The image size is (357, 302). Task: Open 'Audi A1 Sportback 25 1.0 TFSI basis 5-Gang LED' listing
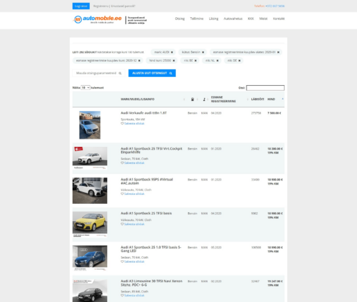click(151, 249)
